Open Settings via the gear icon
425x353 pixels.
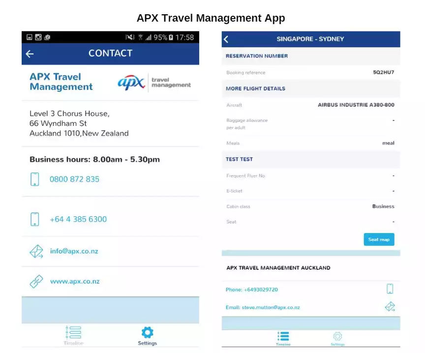[147, 333]
